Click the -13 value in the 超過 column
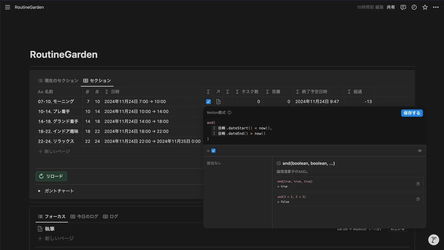Viewport: 444px width, 250px height. [368, 102]
